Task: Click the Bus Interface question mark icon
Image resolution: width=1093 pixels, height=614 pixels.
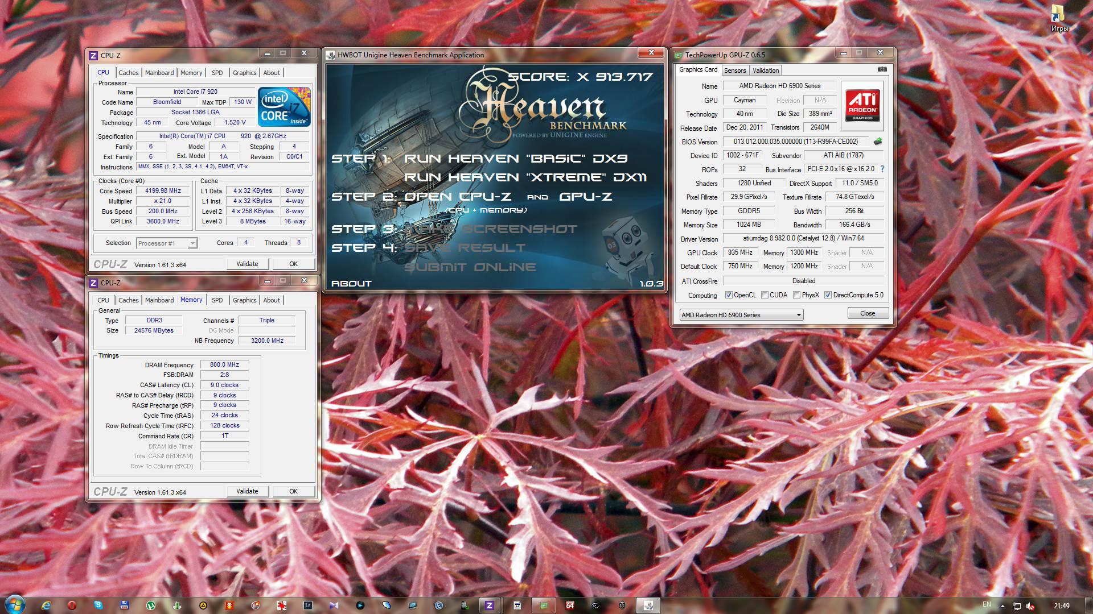Action: tap(882, 169)
